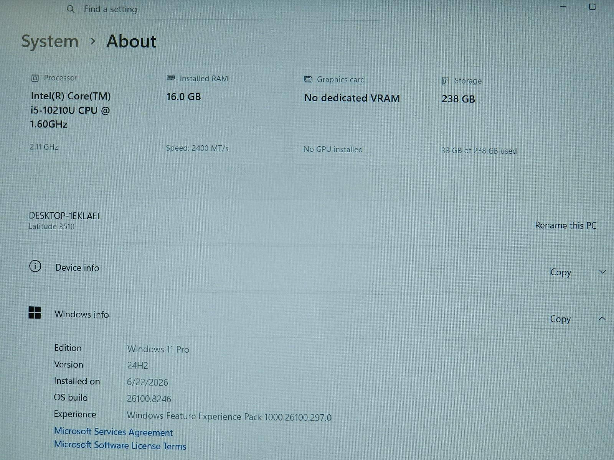Click the Processor chip icon

[35, 78]
